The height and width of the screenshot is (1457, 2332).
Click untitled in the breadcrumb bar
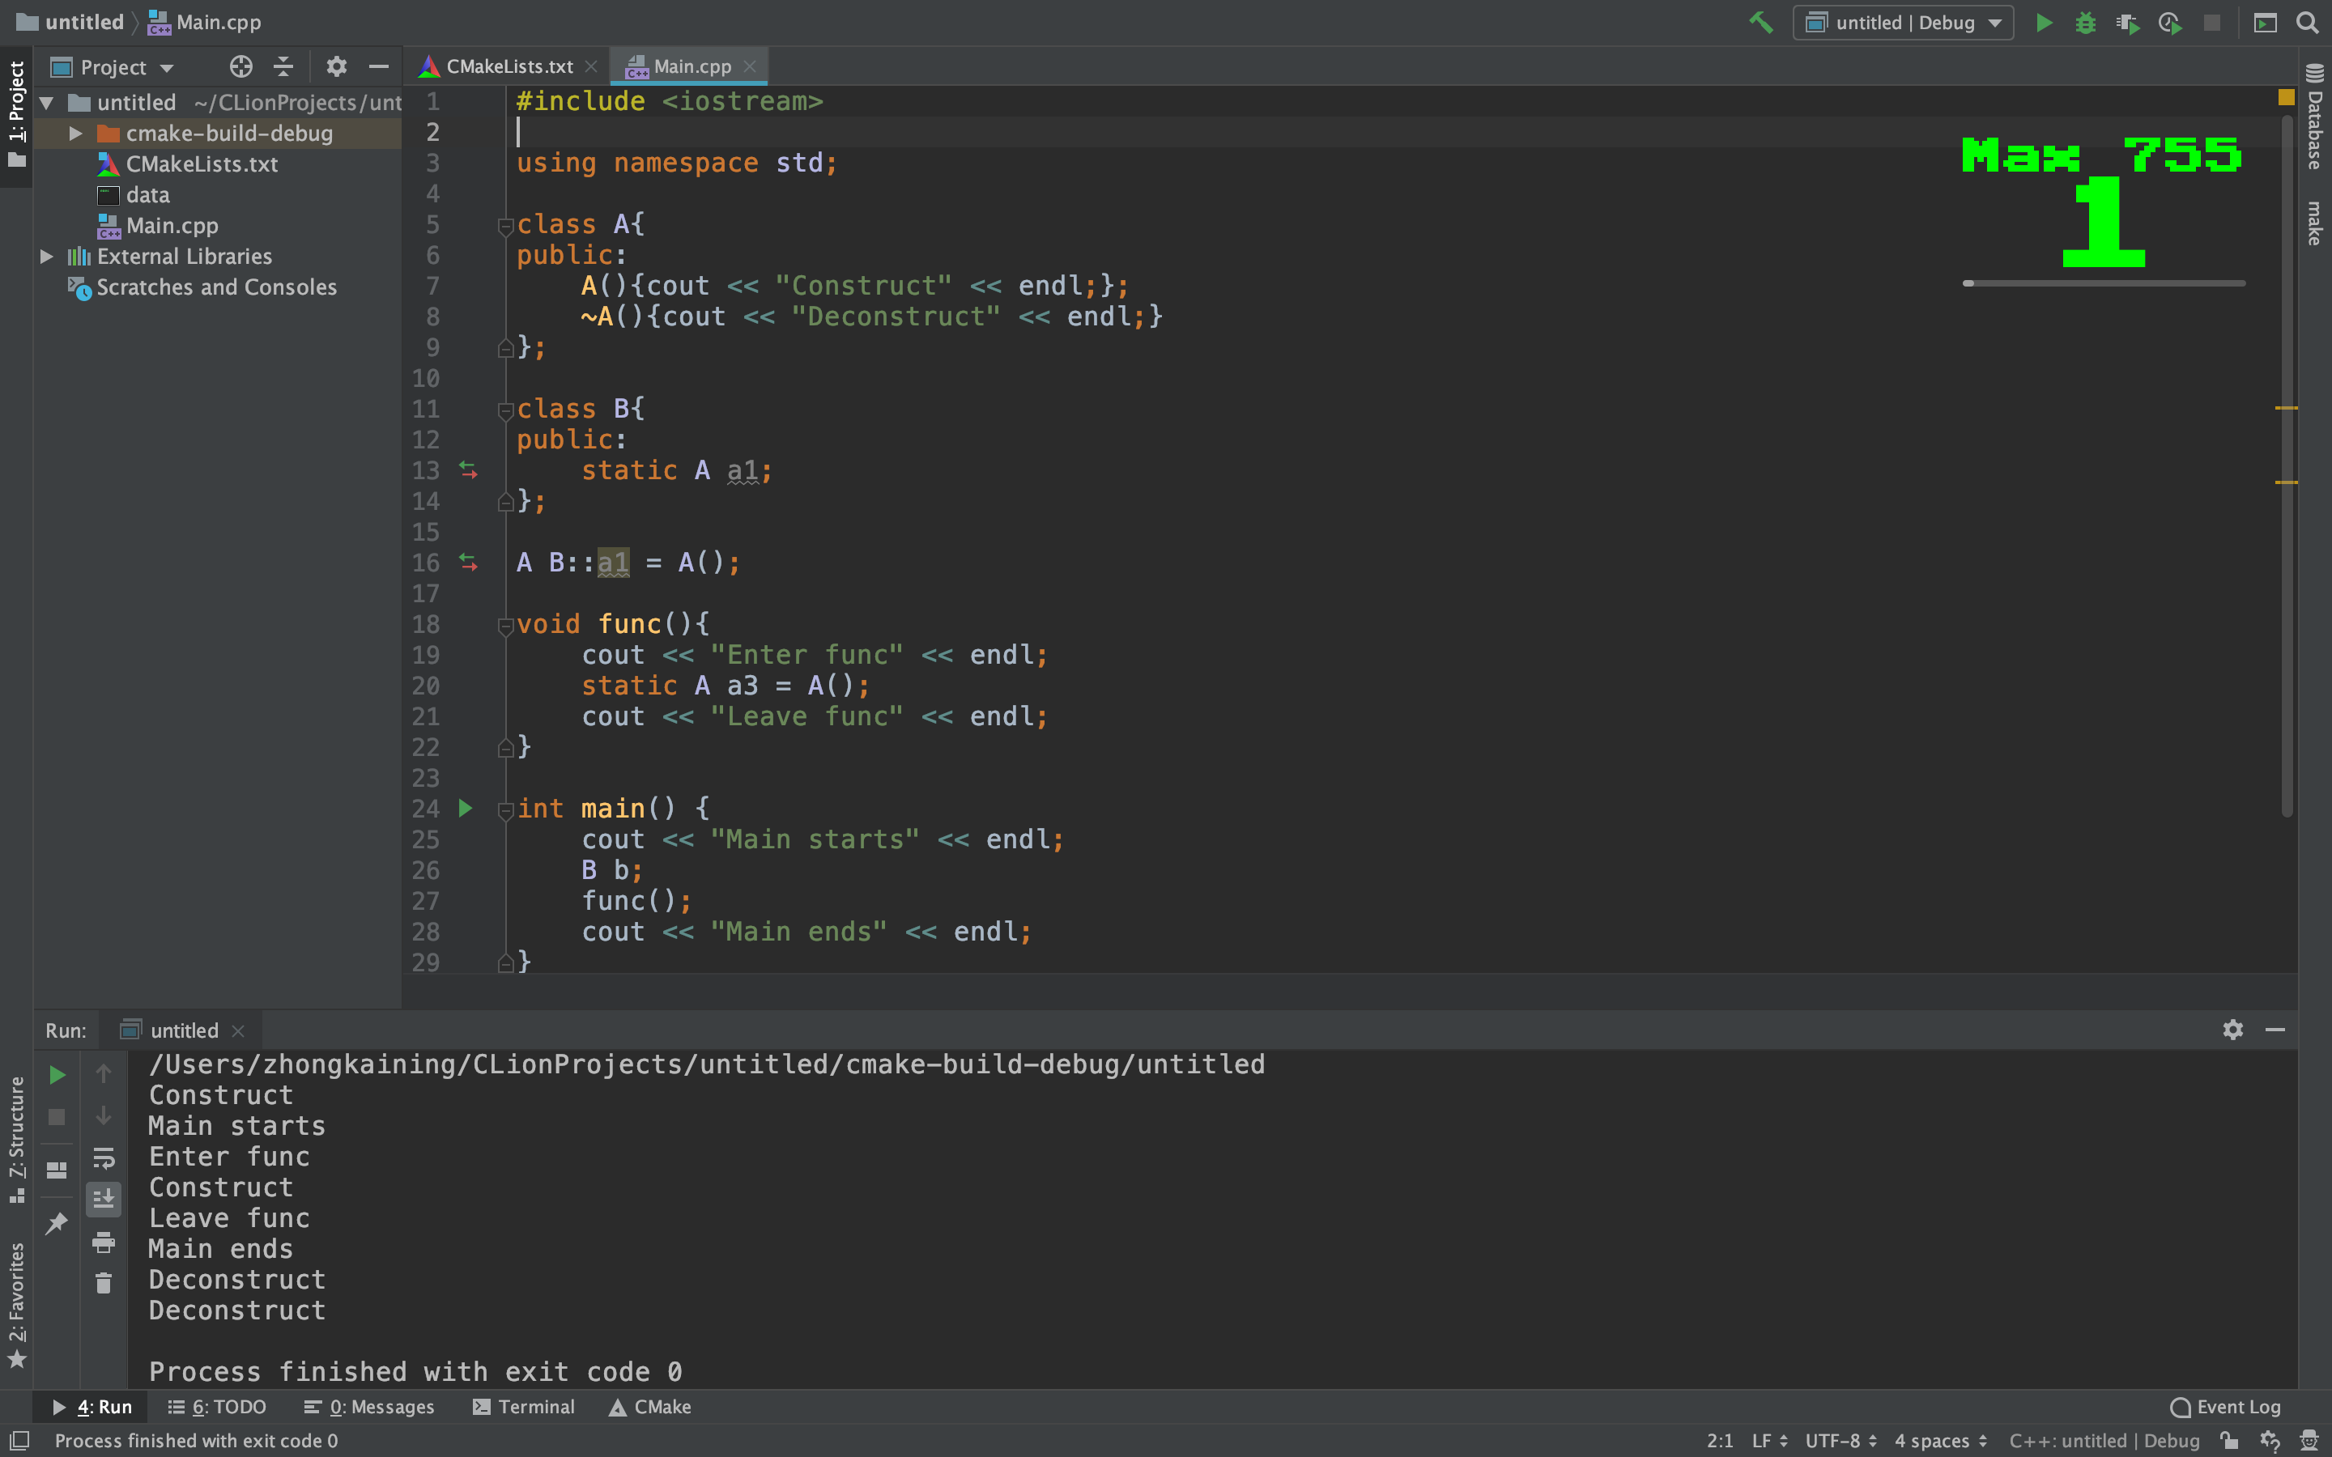[71, 22]
